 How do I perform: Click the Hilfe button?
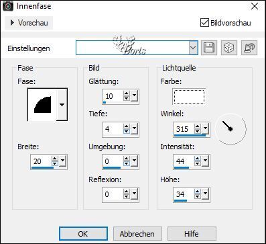[x=192, y=234]
